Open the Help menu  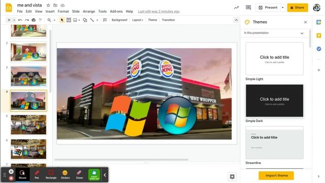click(x=129, y=11)
